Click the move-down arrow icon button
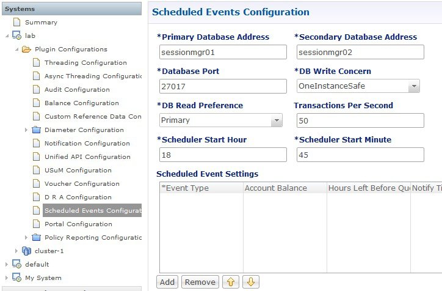 250,282
